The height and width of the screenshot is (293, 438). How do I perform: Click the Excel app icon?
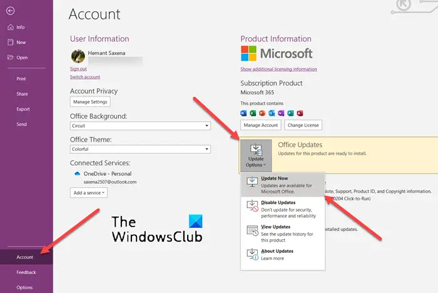click(x=253, y=113)
